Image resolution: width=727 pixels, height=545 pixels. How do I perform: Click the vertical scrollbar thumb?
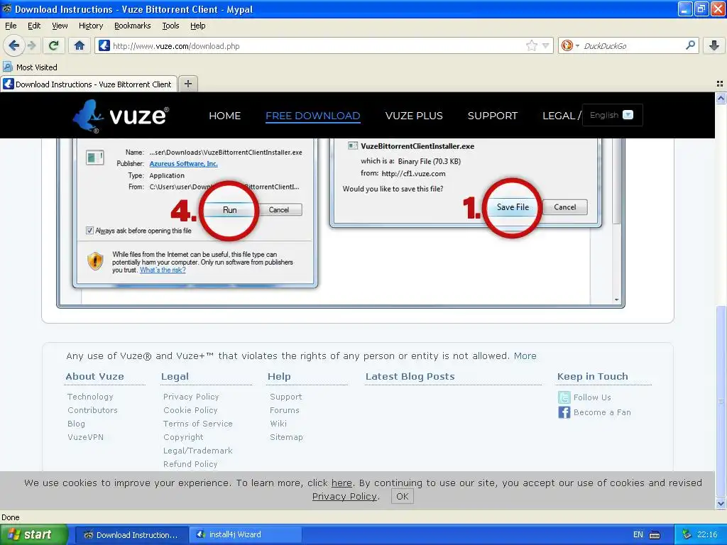point(721,401)
